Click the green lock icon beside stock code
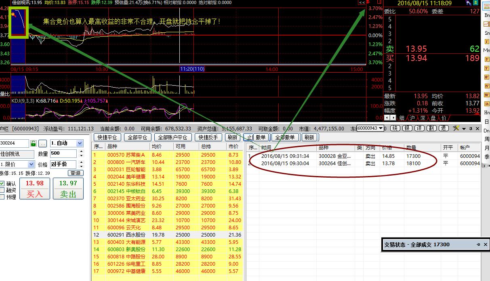Viewport: 490px width, 281px height. pos(34,143)
